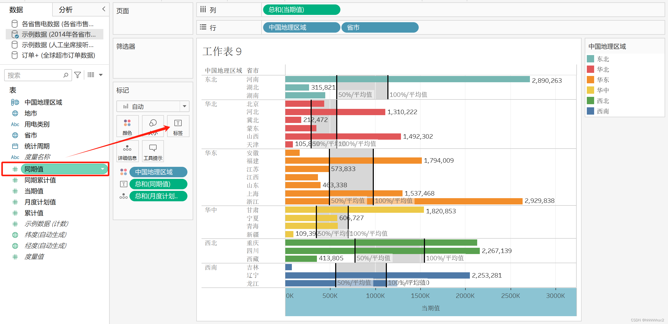The height and width of the screenshot is (324, 668).
Task: Click the Tooltip marks card button
Action: [153, 151]
